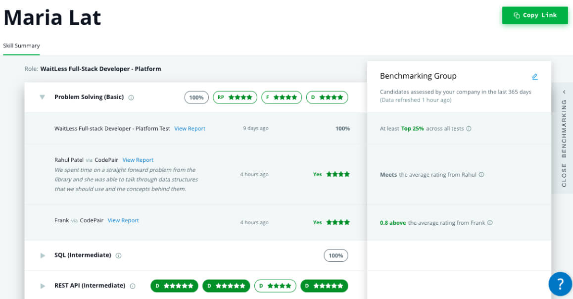Screen dimensions: 573x299
Task: Open the help question mark icon
Action: pos(559,284)
